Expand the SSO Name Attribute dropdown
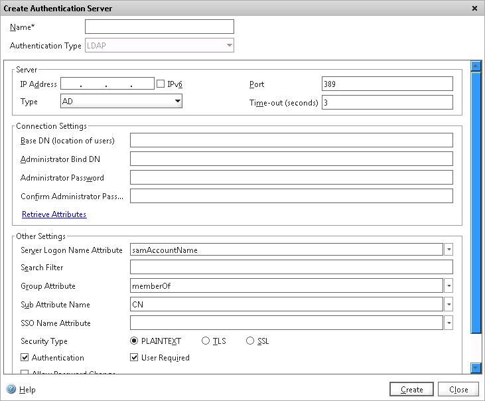The width and height of the screenshot is (485, 401). tap(449, 323)
